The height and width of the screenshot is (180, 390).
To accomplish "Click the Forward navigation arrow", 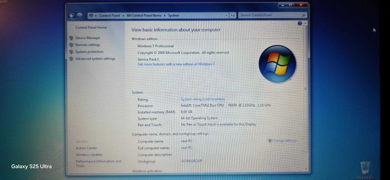I will 80,16.
